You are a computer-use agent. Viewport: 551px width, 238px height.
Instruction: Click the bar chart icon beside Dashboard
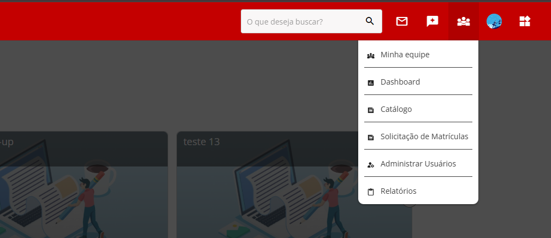click(x=371, y=82)
